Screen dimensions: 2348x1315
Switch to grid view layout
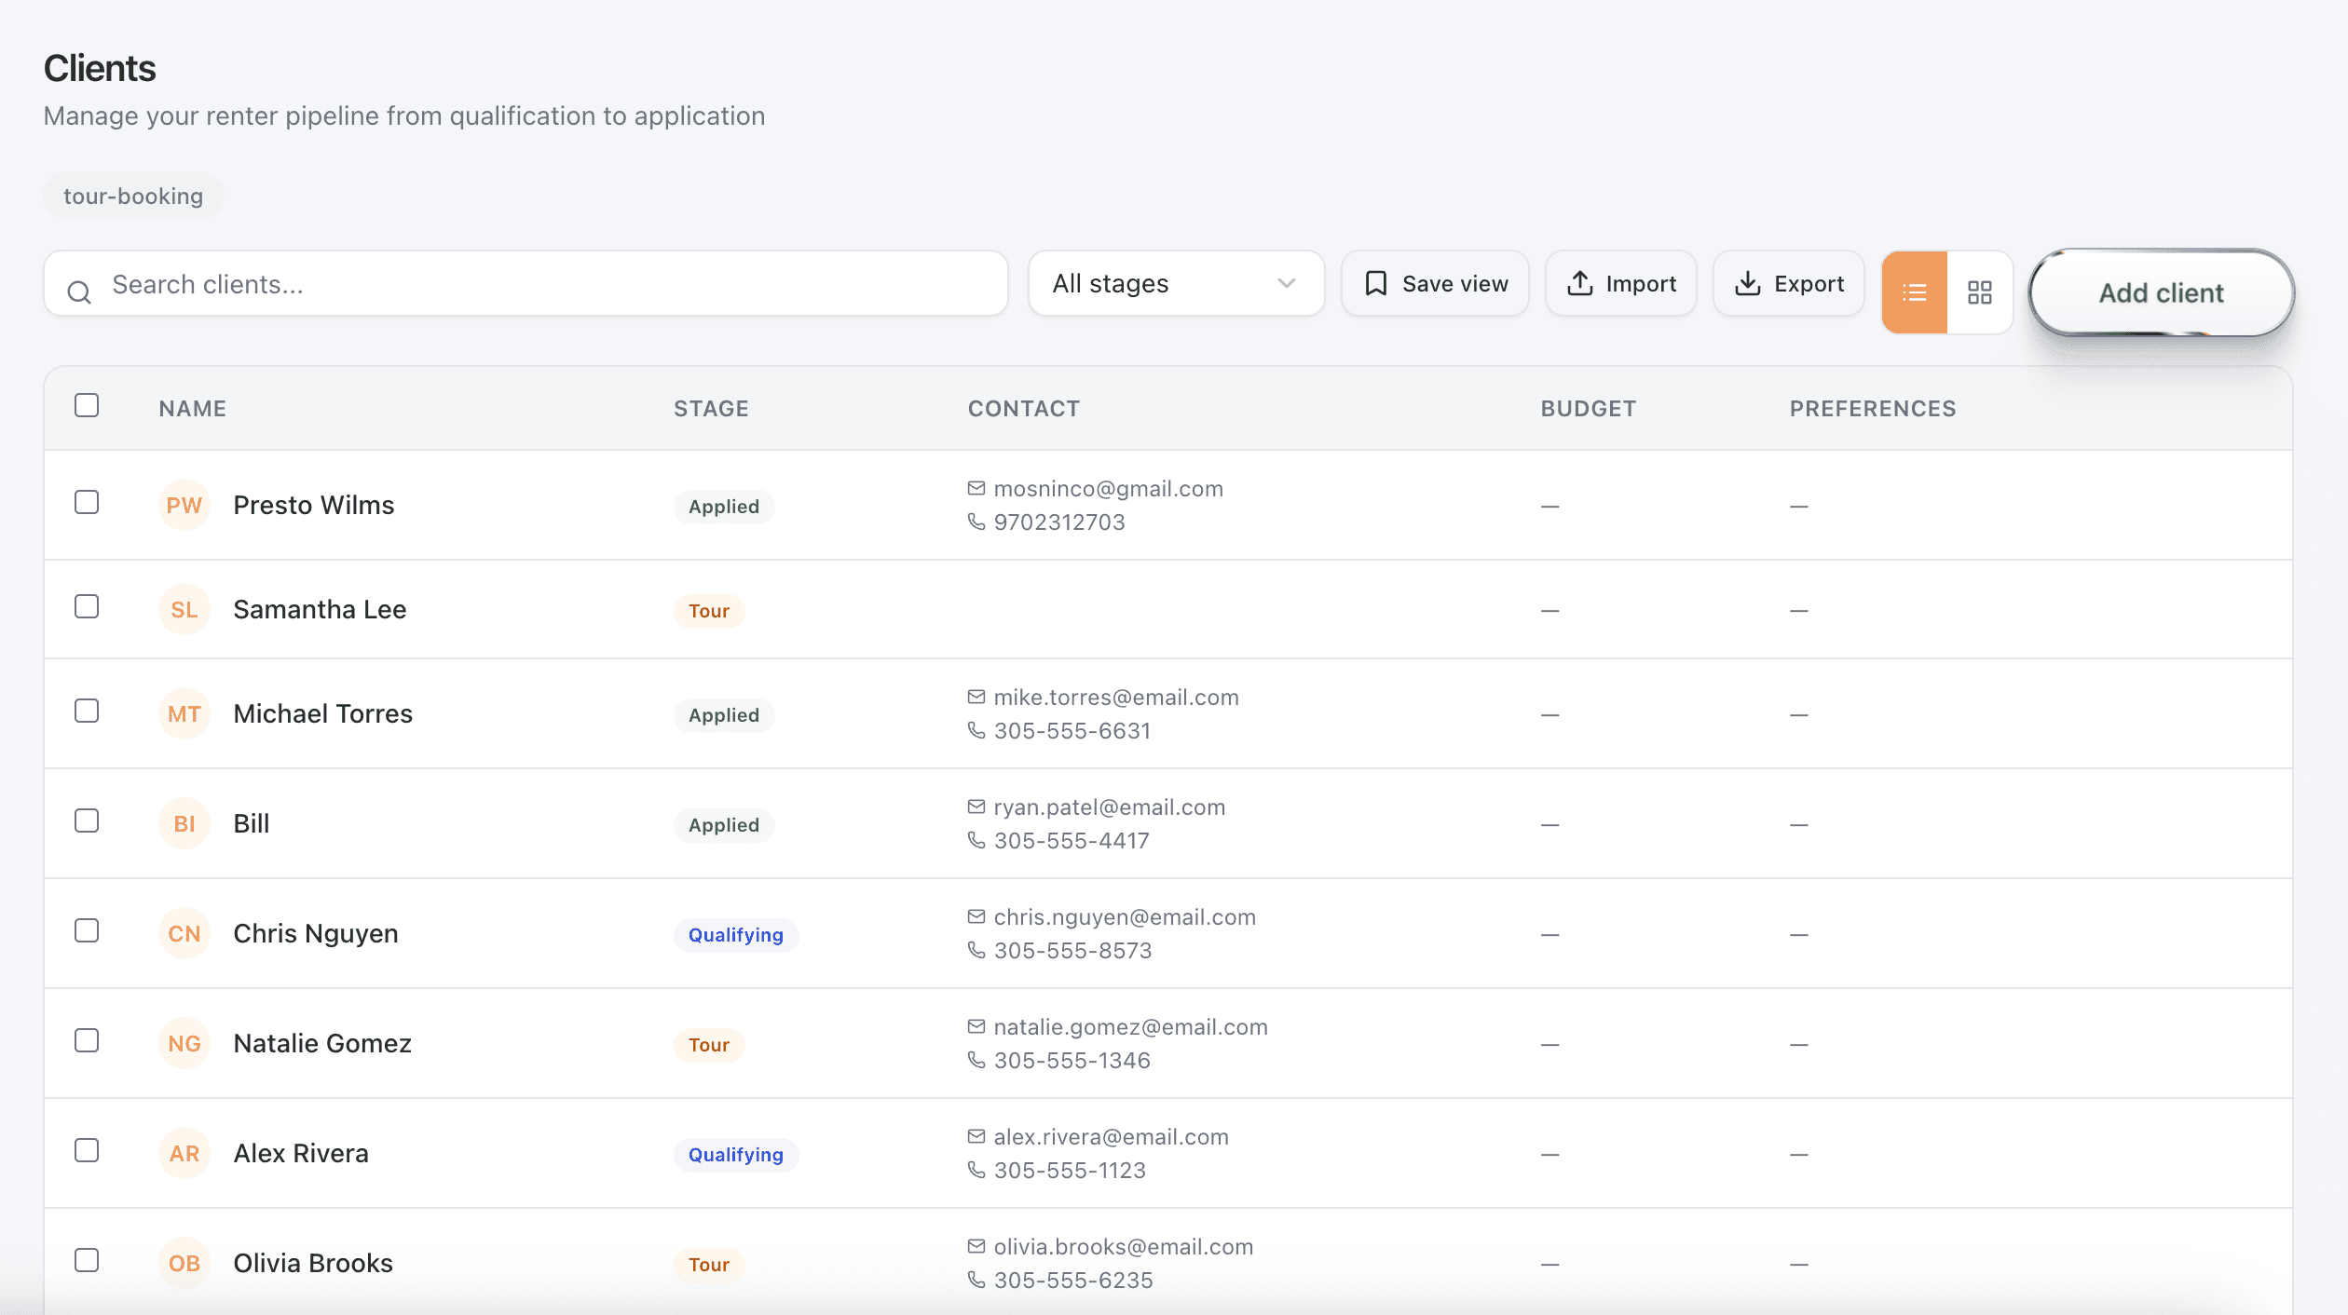coord(1980,291)
